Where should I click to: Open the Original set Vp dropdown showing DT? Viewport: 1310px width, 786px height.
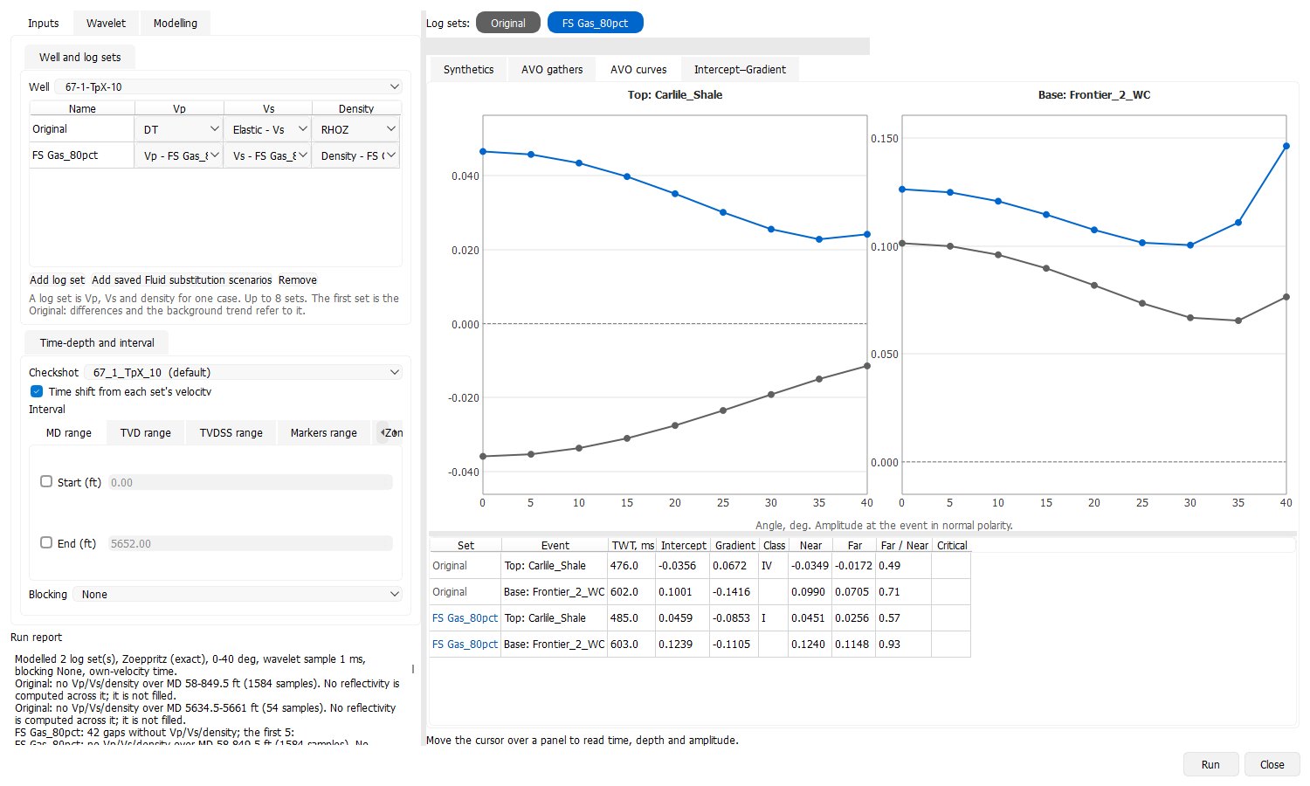(x=181, y=129)
